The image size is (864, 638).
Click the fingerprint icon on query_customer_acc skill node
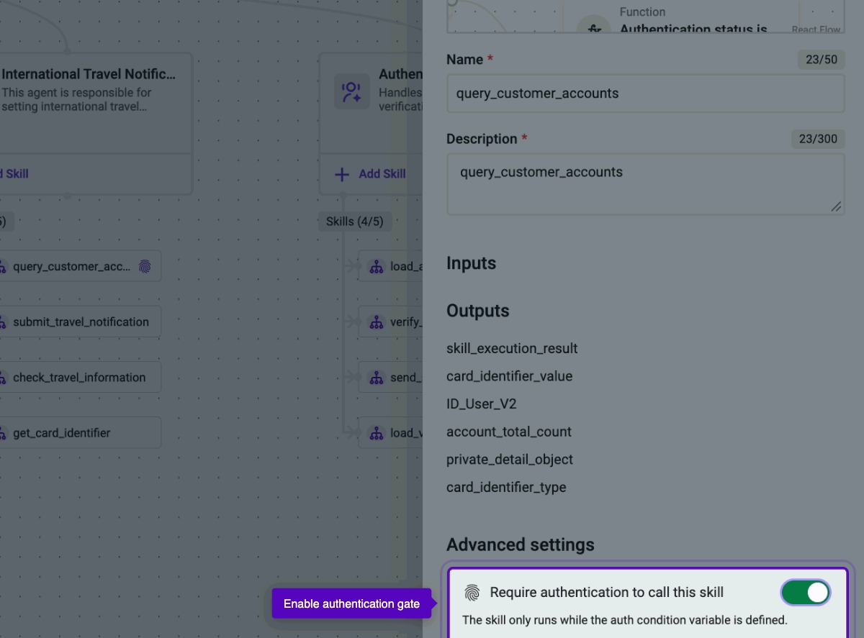(145, 266)
